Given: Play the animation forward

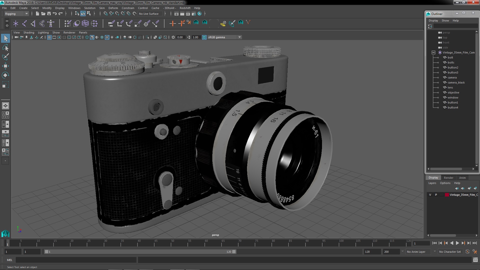Looking at the screenshot, I should (x=457, y=243).
